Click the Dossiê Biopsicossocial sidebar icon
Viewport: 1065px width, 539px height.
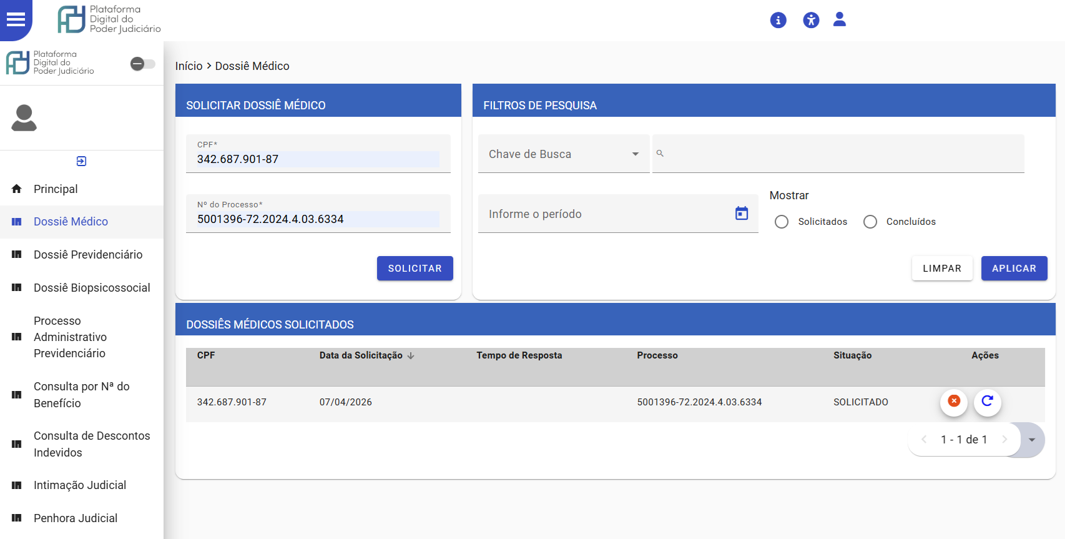(x=17, y=288)
